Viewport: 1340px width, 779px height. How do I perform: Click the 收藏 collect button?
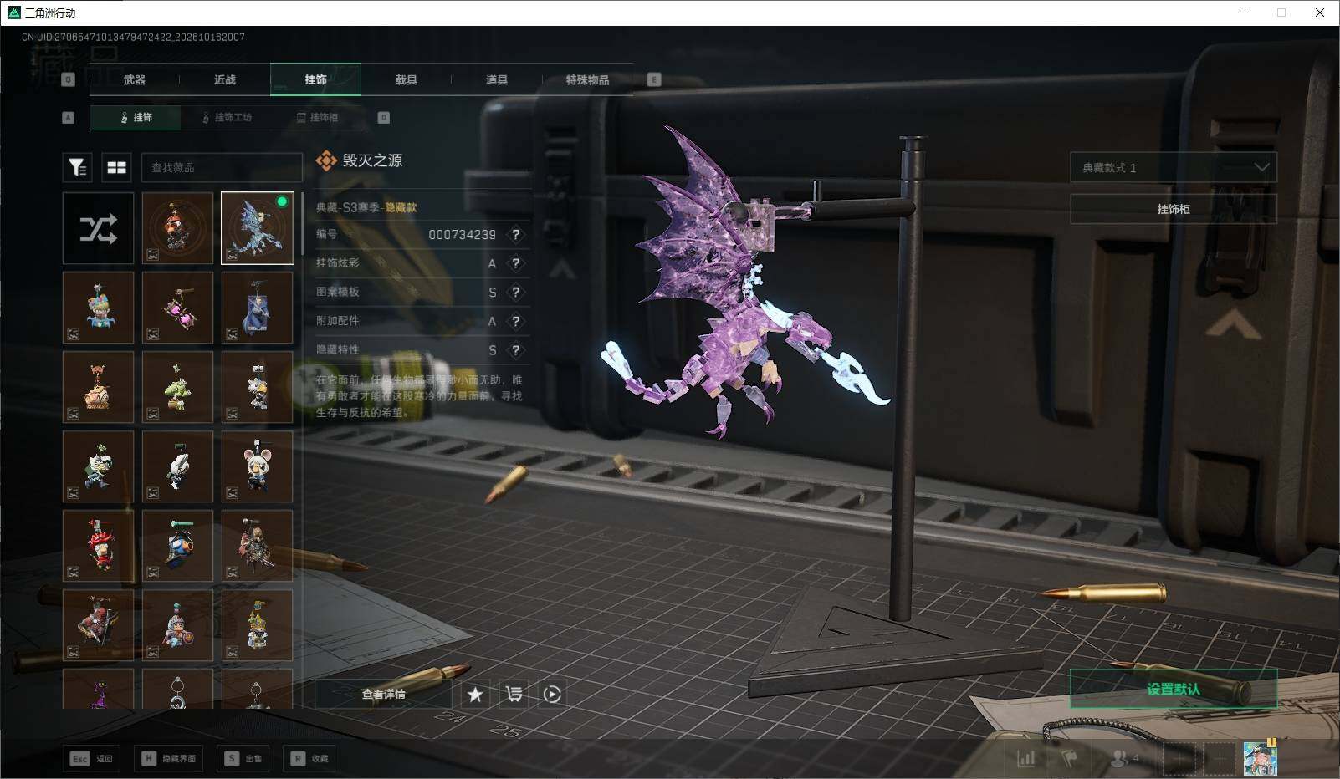(x=309, y=758)
